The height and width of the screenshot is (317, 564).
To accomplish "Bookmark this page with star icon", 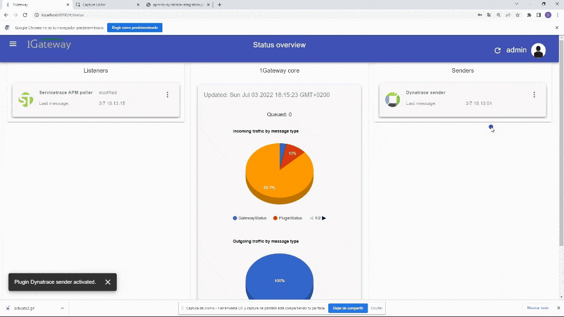I will [518, 15].
